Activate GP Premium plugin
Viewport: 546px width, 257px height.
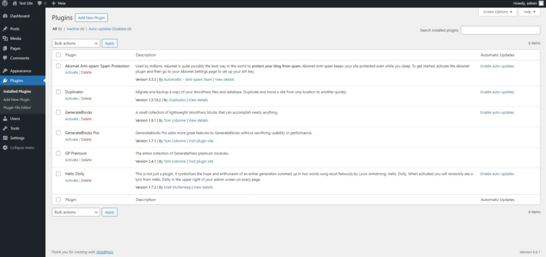(71, 160)
